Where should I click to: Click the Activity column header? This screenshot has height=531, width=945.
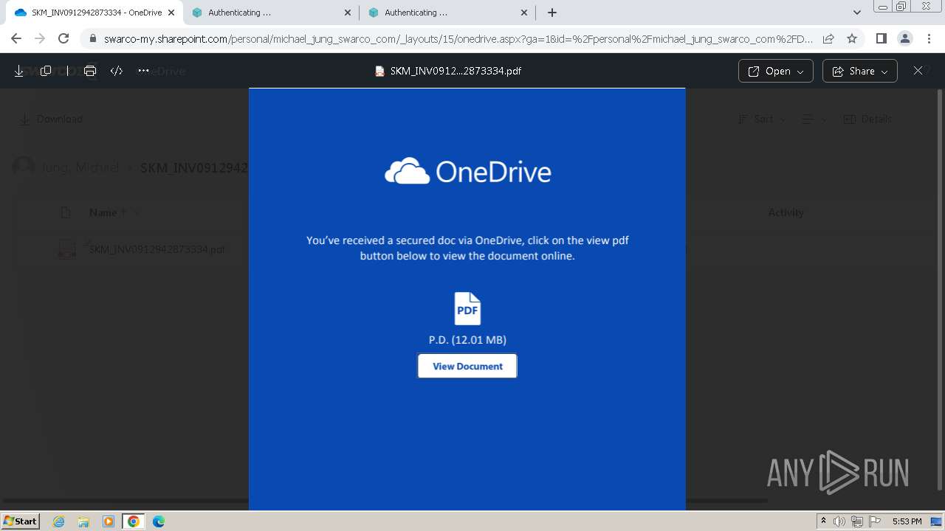(786, 212)
